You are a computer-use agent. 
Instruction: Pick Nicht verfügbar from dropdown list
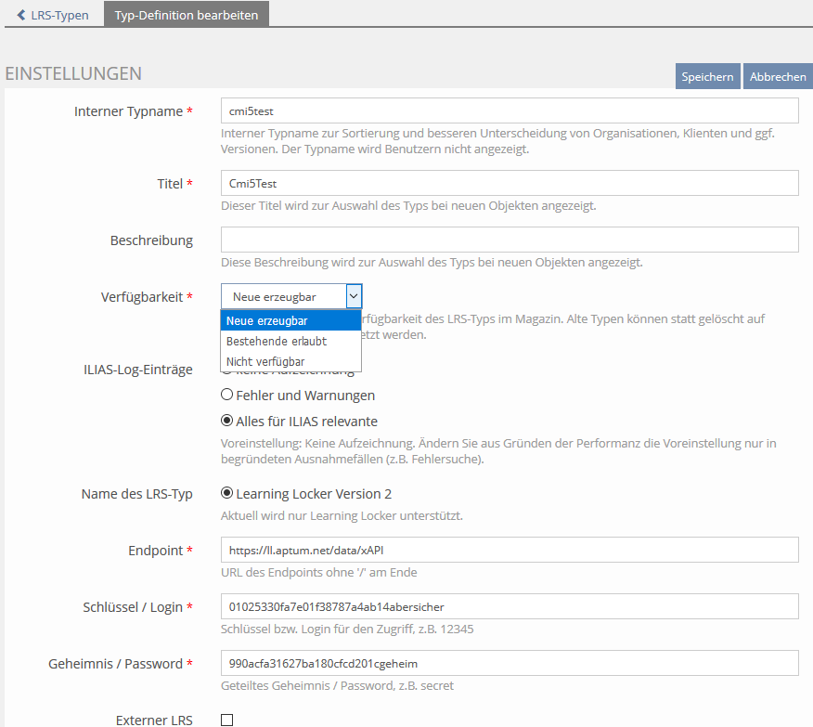point(290,361)
